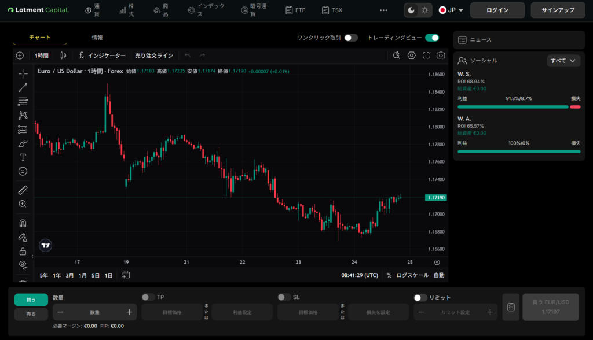Lock all drawing tools
This screenshot has width=593, height=340.
pyautogui.click(x=23, y=251)
